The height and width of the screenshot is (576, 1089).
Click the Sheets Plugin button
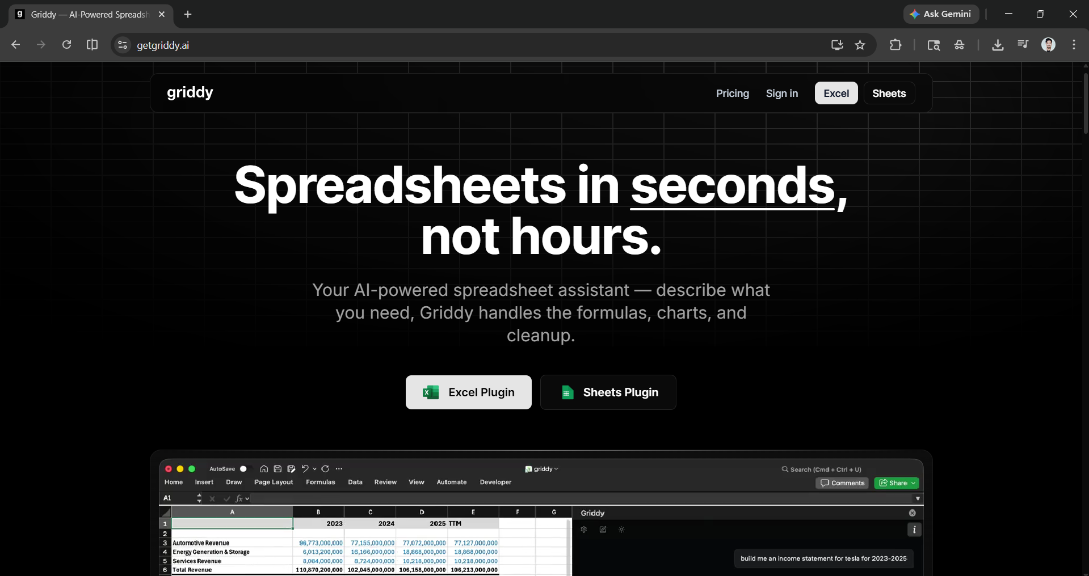(608, 392)
